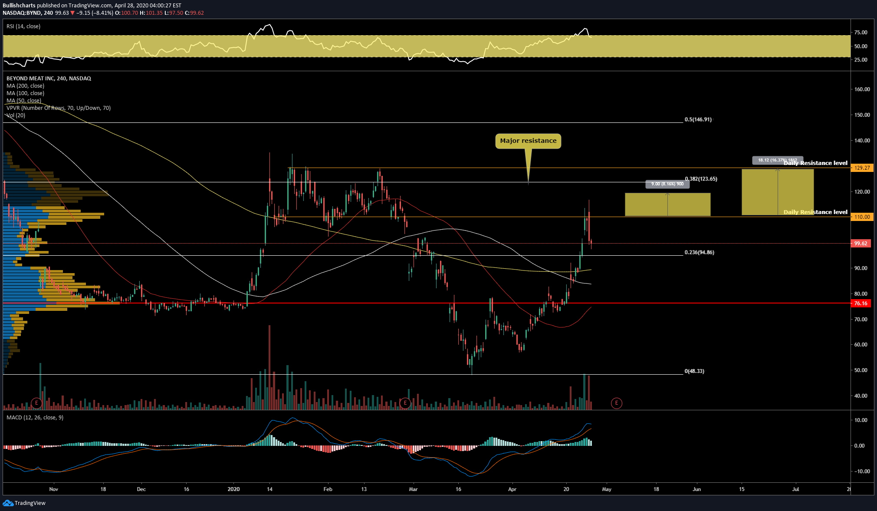Screen dimensions: 877x511
Task: Click the 2020 date axis label
Action: pos(233,489)
